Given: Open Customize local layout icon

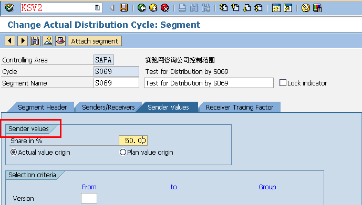Looking at the screenshot, I should tap(317, 8).
